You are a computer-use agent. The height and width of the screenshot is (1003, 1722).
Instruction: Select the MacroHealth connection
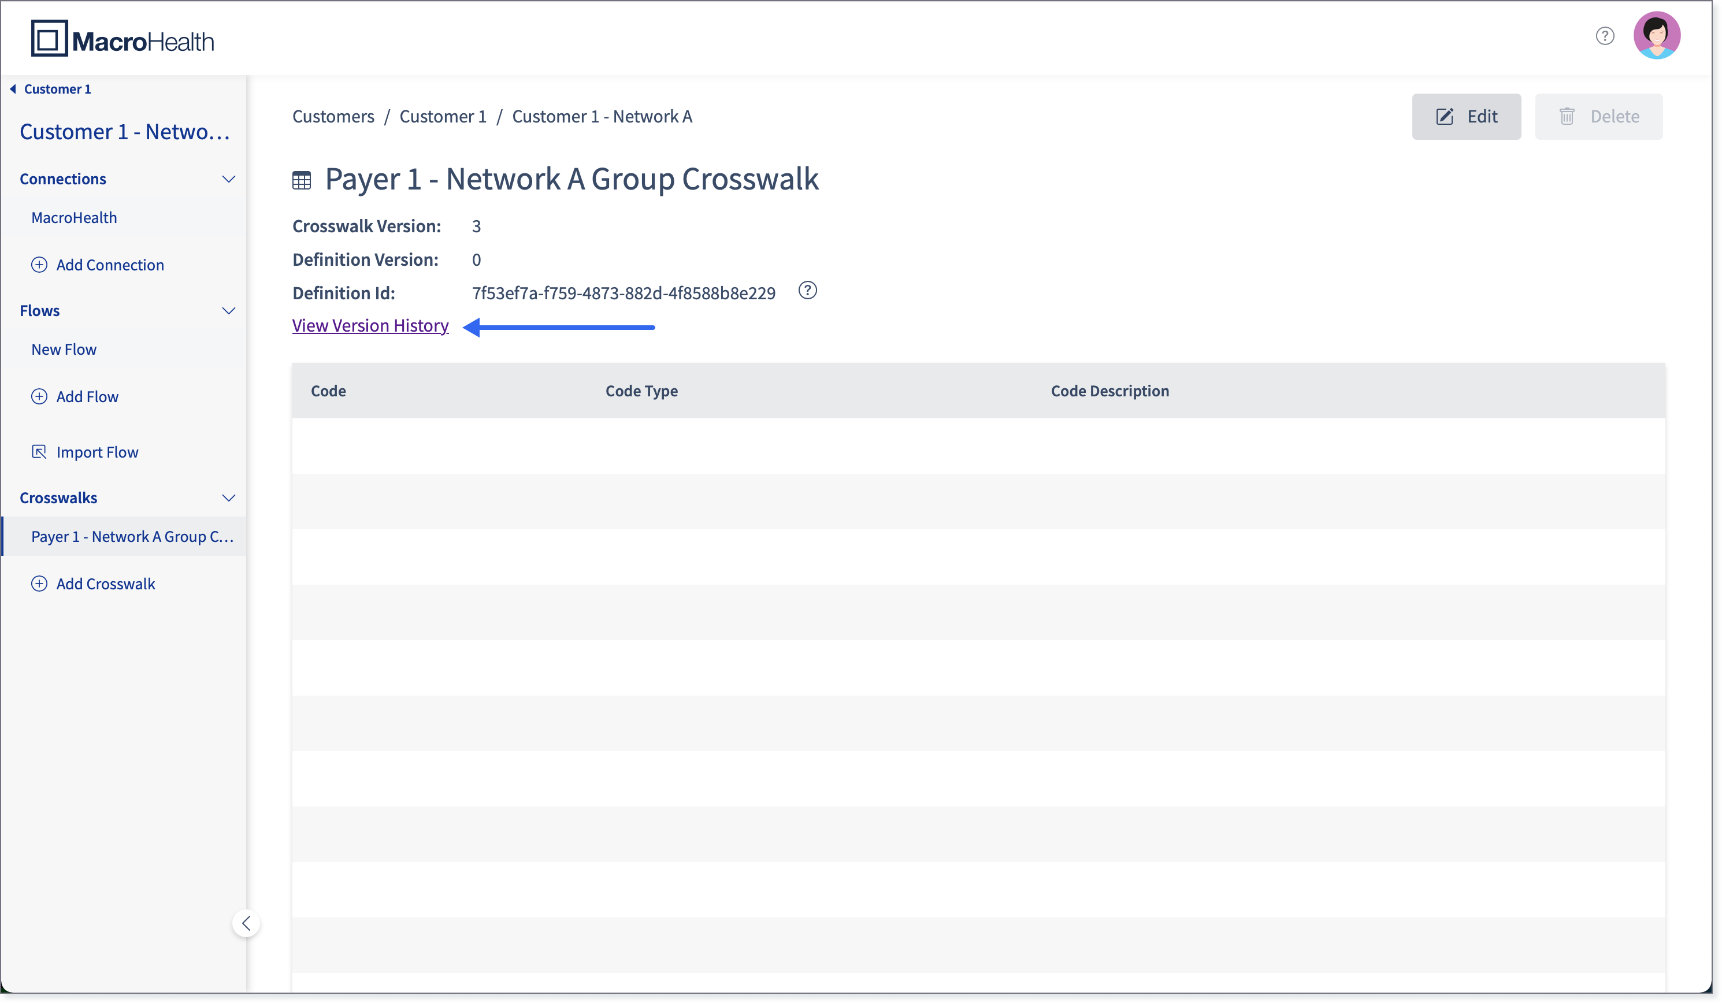74,217
